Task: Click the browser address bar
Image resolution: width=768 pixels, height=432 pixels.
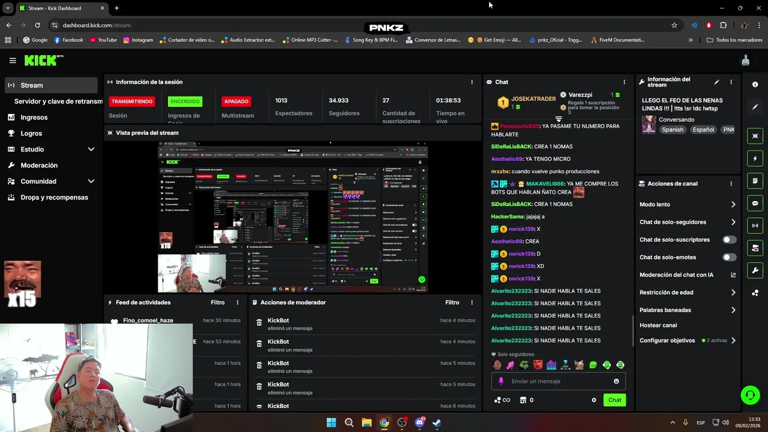Action: click(x=360, y=25)
